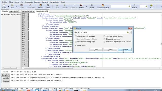Click the Construir build icon
Viewport: 162px width, 91px height.
(81, 5)
